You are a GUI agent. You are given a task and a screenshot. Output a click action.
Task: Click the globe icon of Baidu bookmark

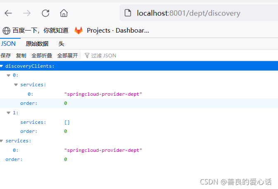6,31
